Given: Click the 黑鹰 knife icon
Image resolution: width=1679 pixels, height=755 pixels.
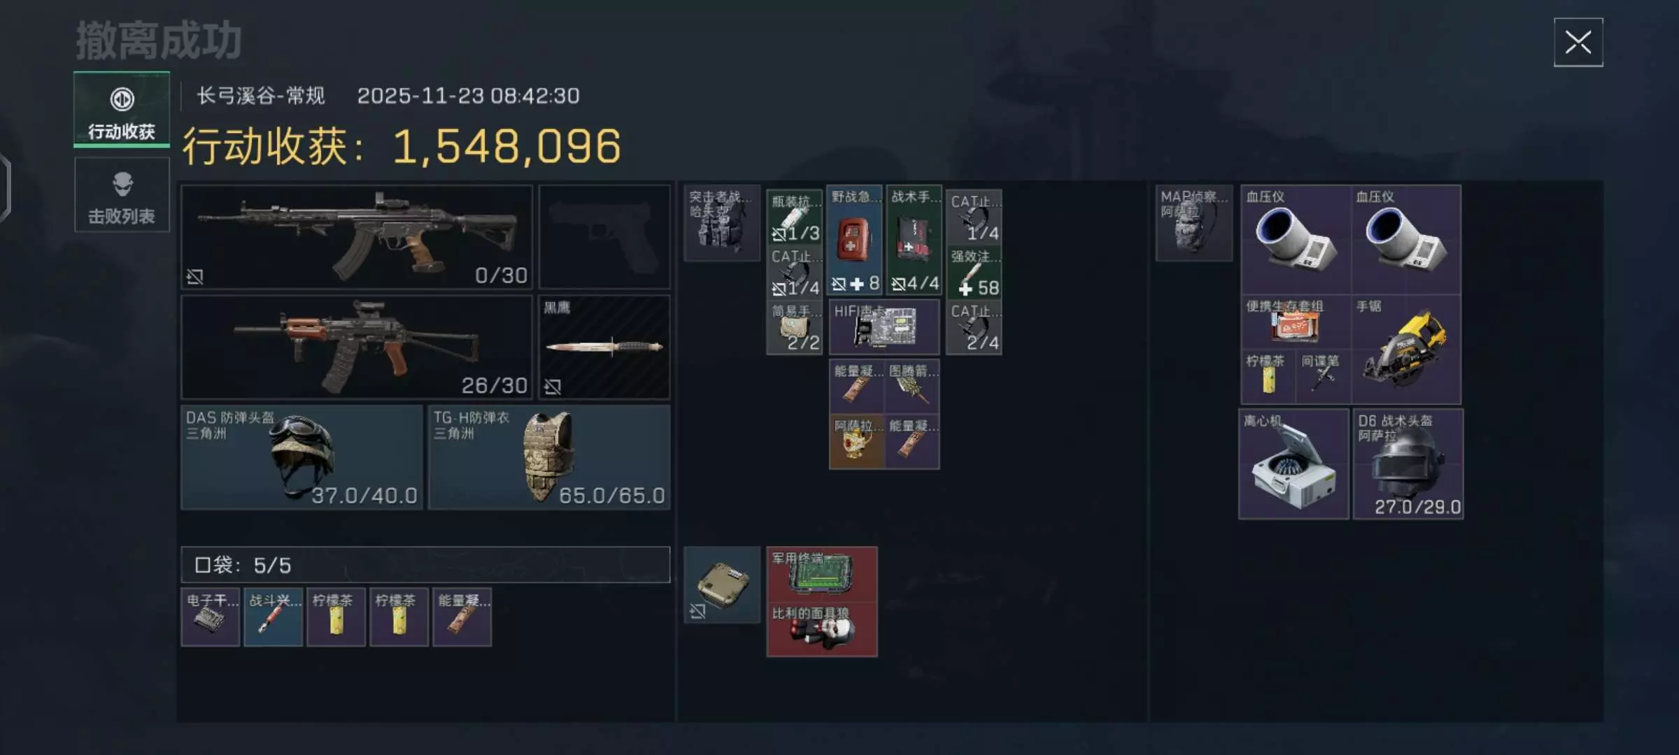Looking at the screenshot, I should [x=604, y=347].
